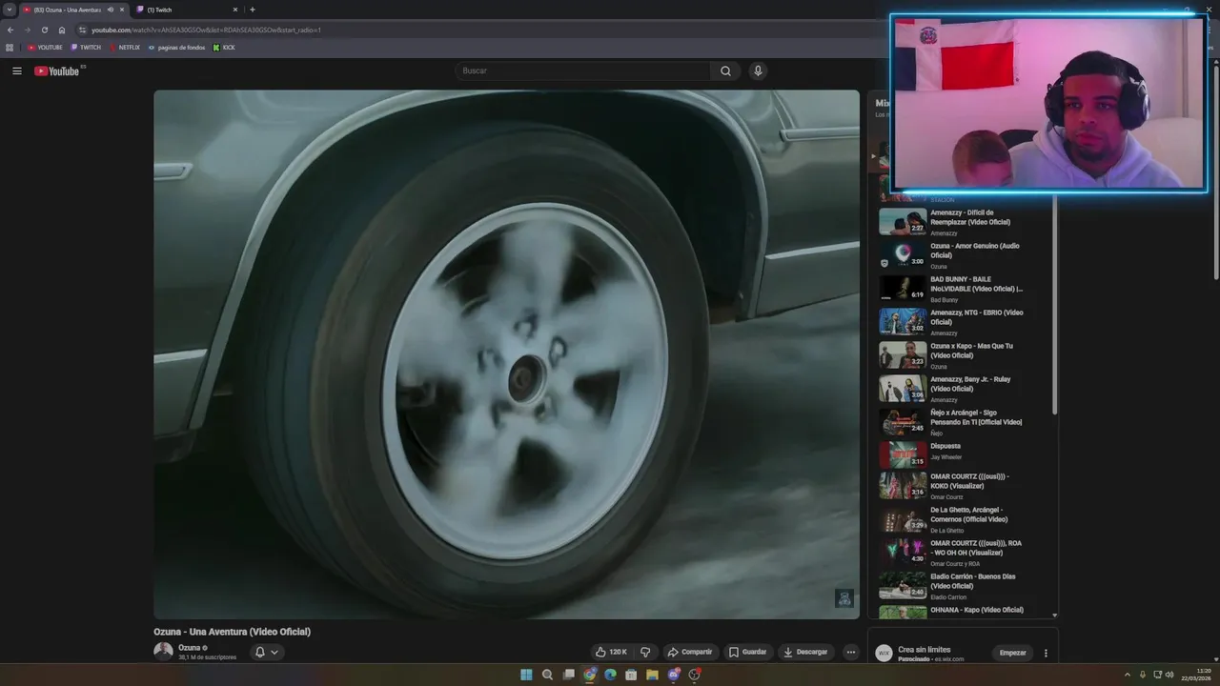
Task: Focus the Buscar search field
Action: tap(583, 71)
